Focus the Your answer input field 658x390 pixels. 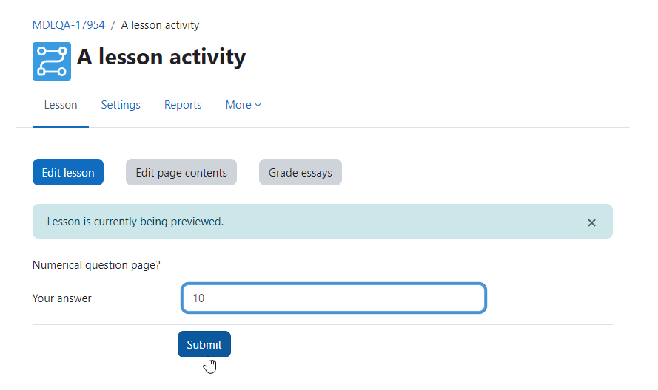click(x=334, y=298)
